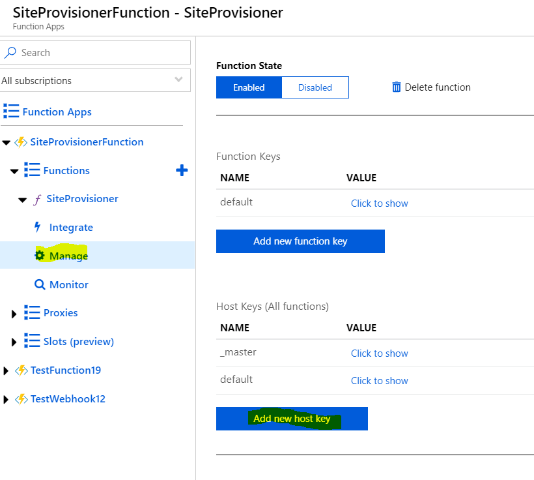Select the Functions label in tree
The height and width of the screenshot is (480, 534).
tap(66, 171)
